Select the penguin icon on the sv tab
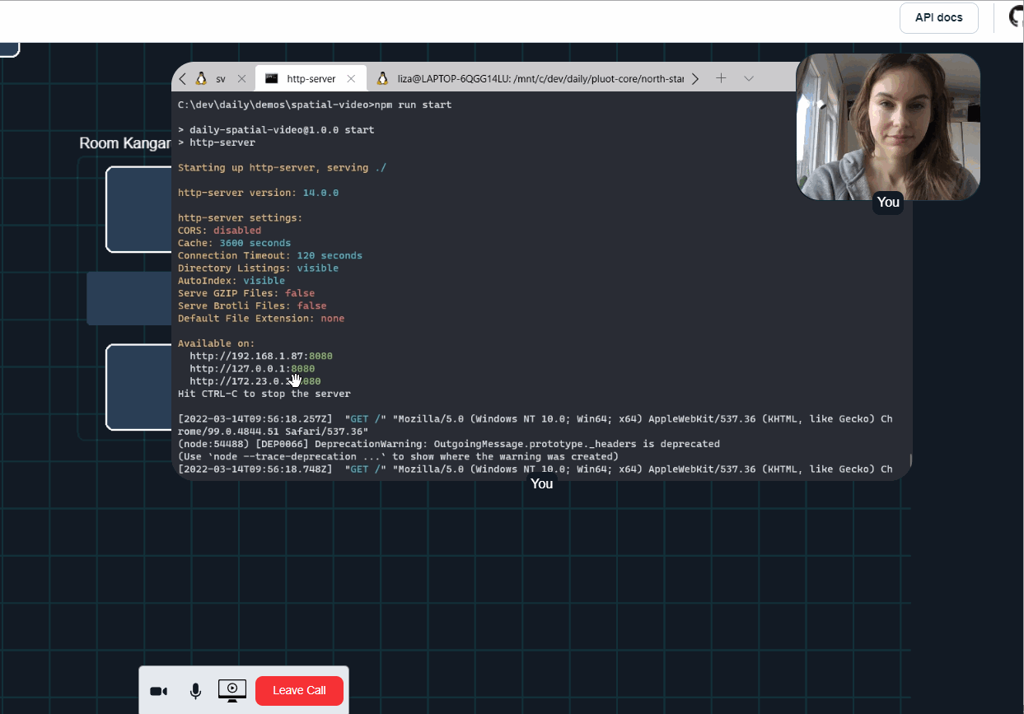This screenshot has height=714, width=1024. click(201, 78)
